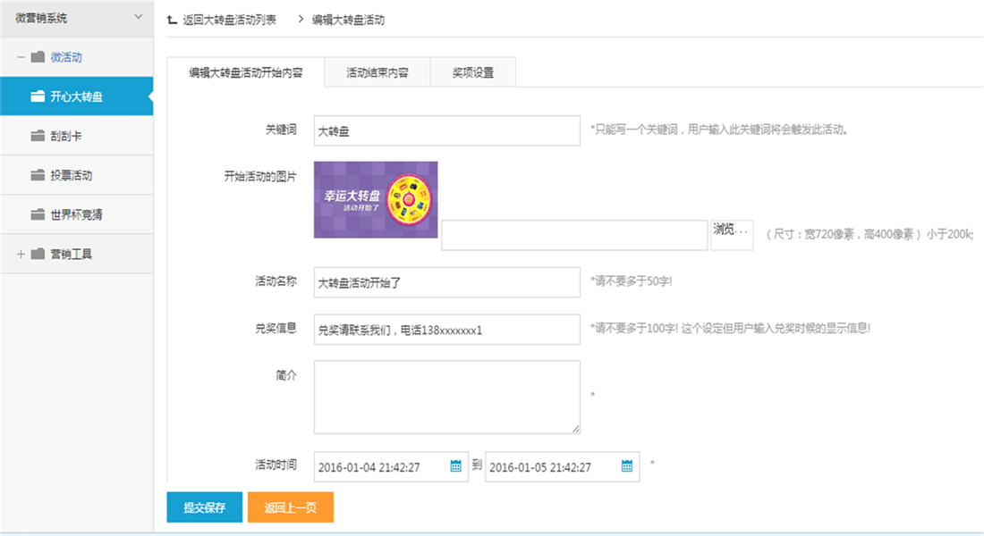Click the 编辑大转盘活动 breadcrumb link
The width and height of the screenshot is (984, 536).
[x=348, y=20]
